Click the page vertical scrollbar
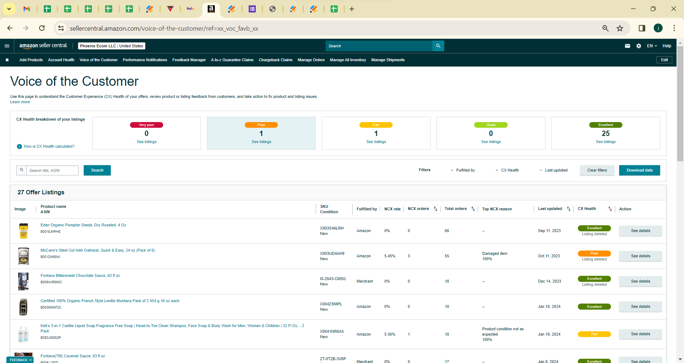 point(680,103)
